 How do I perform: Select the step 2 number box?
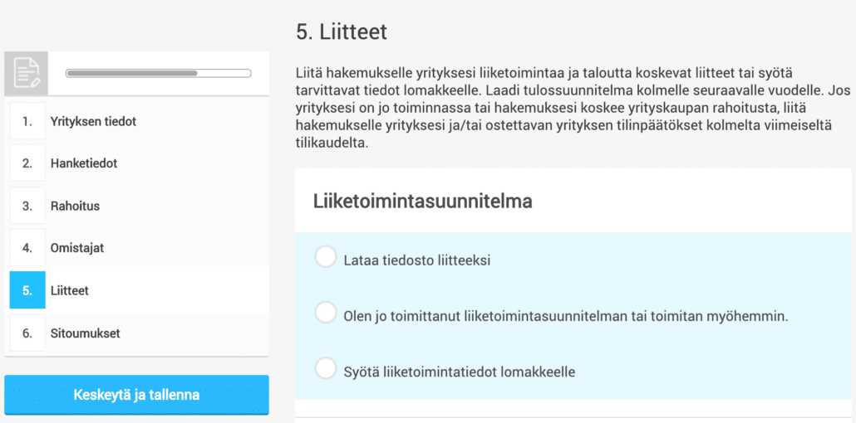27,163
